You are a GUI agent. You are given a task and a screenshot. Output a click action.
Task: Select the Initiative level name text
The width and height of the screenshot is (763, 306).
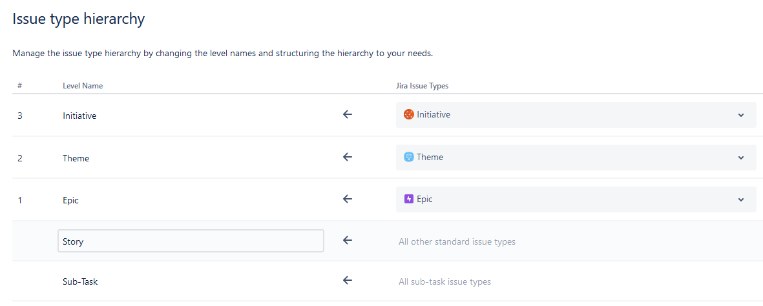pyautogui.click(x=79, y=116)
